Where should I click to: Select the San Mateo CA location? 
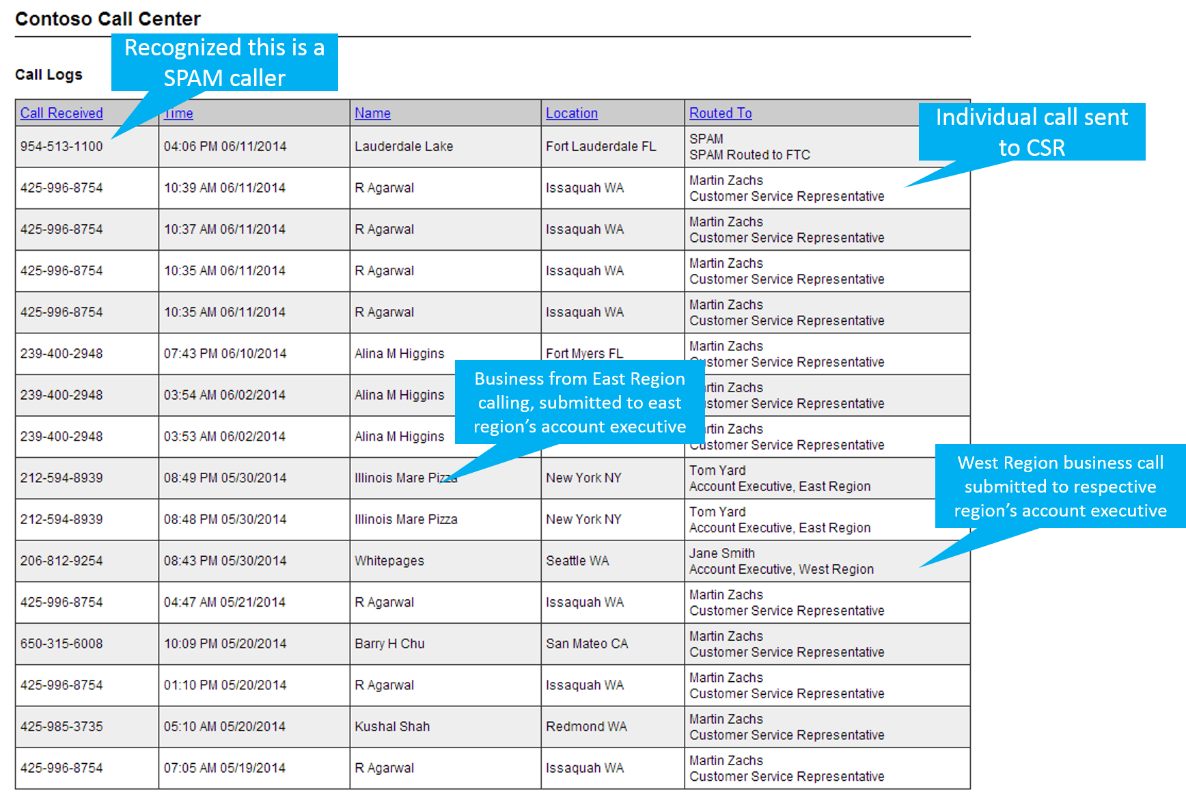tap(587, 644)
